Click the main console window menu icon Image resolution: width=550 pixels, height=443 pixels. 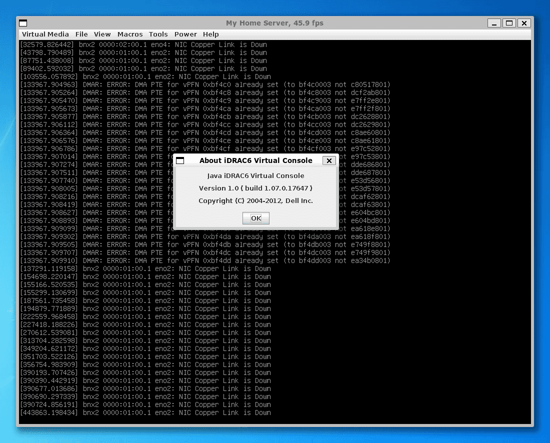23,23
